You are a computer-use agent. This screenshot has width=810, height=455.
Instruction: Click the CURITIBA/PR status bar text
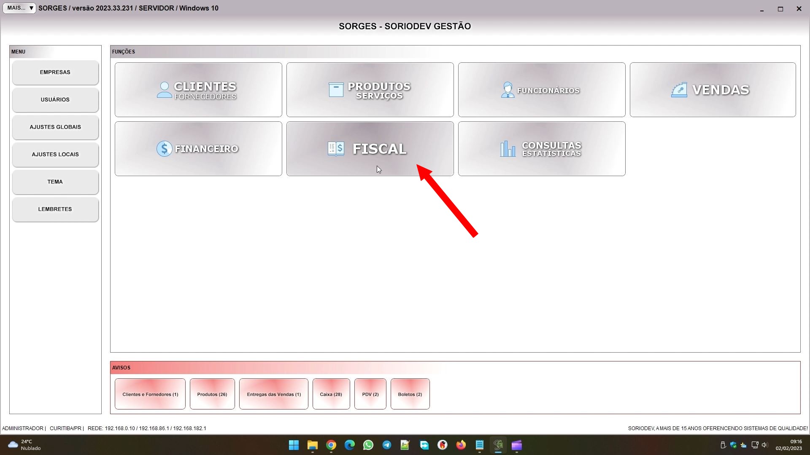click(65, 428)
